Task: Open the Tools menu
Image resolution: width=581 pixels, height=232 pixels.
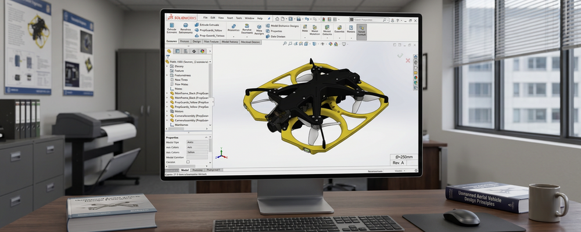Action: (239, 18)
